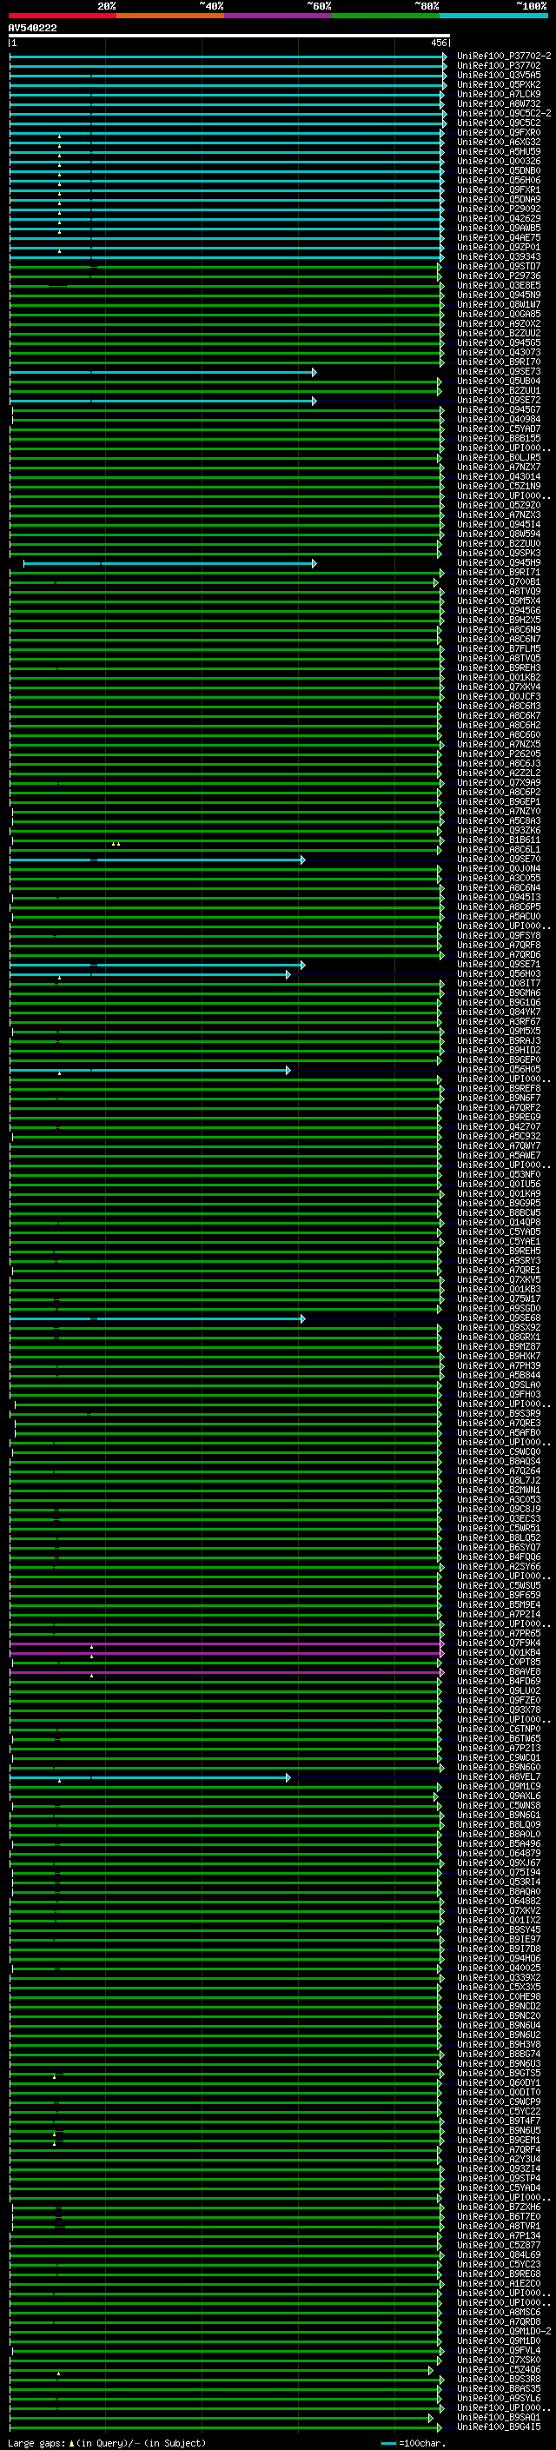This screenshot has width=556, height=2450.
Task: Select hit label UniRef100_Q39343
Action: [x=499, y=256]
